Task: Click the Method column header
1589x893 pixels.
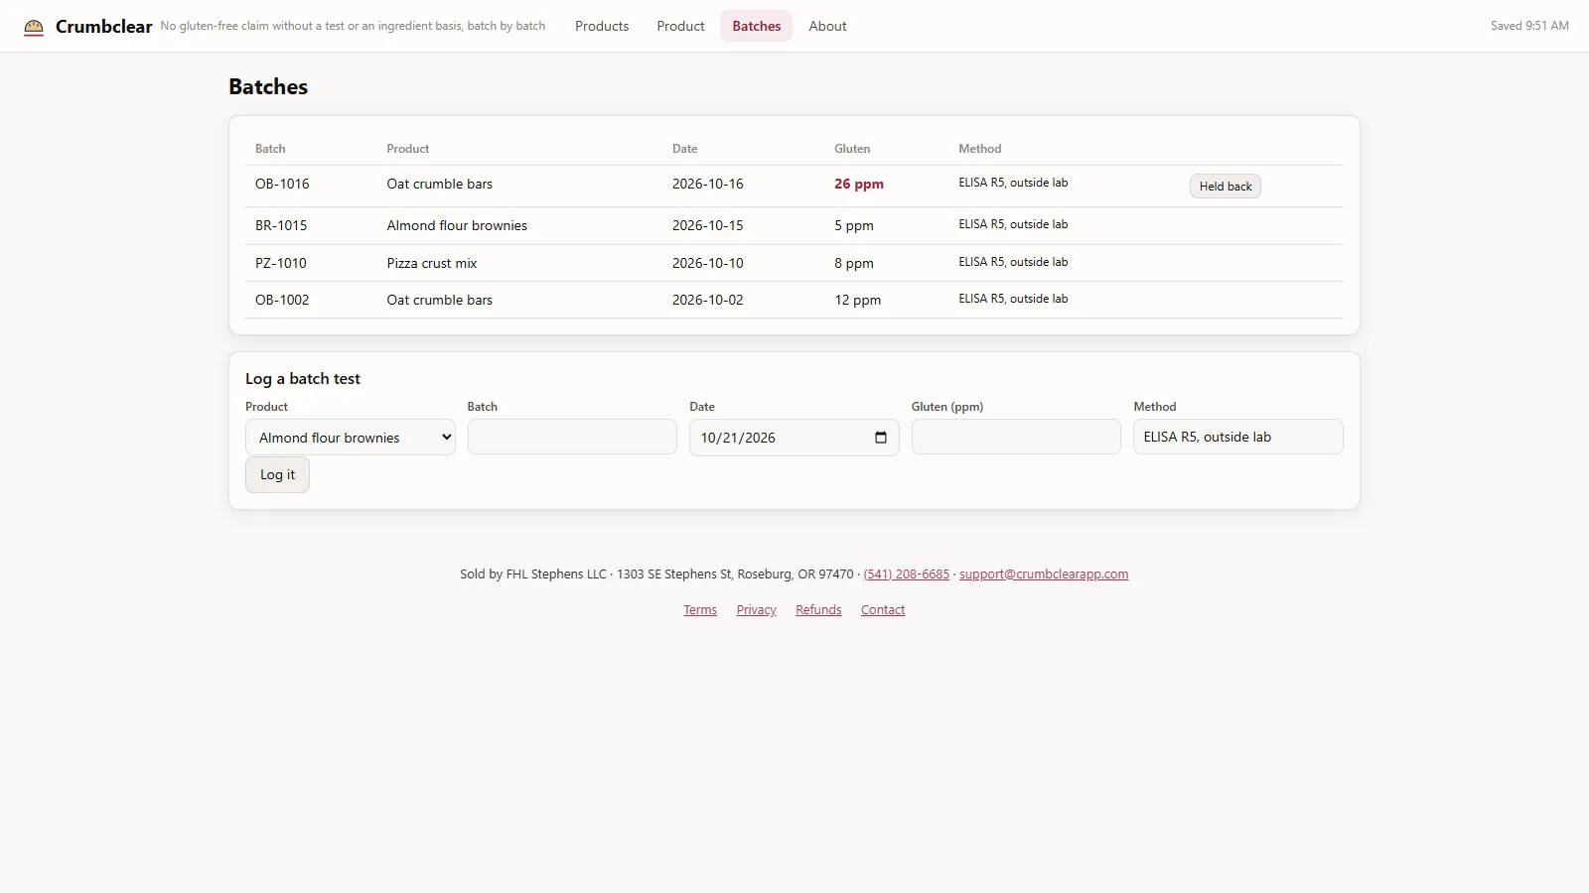Action: pos(980,149)
